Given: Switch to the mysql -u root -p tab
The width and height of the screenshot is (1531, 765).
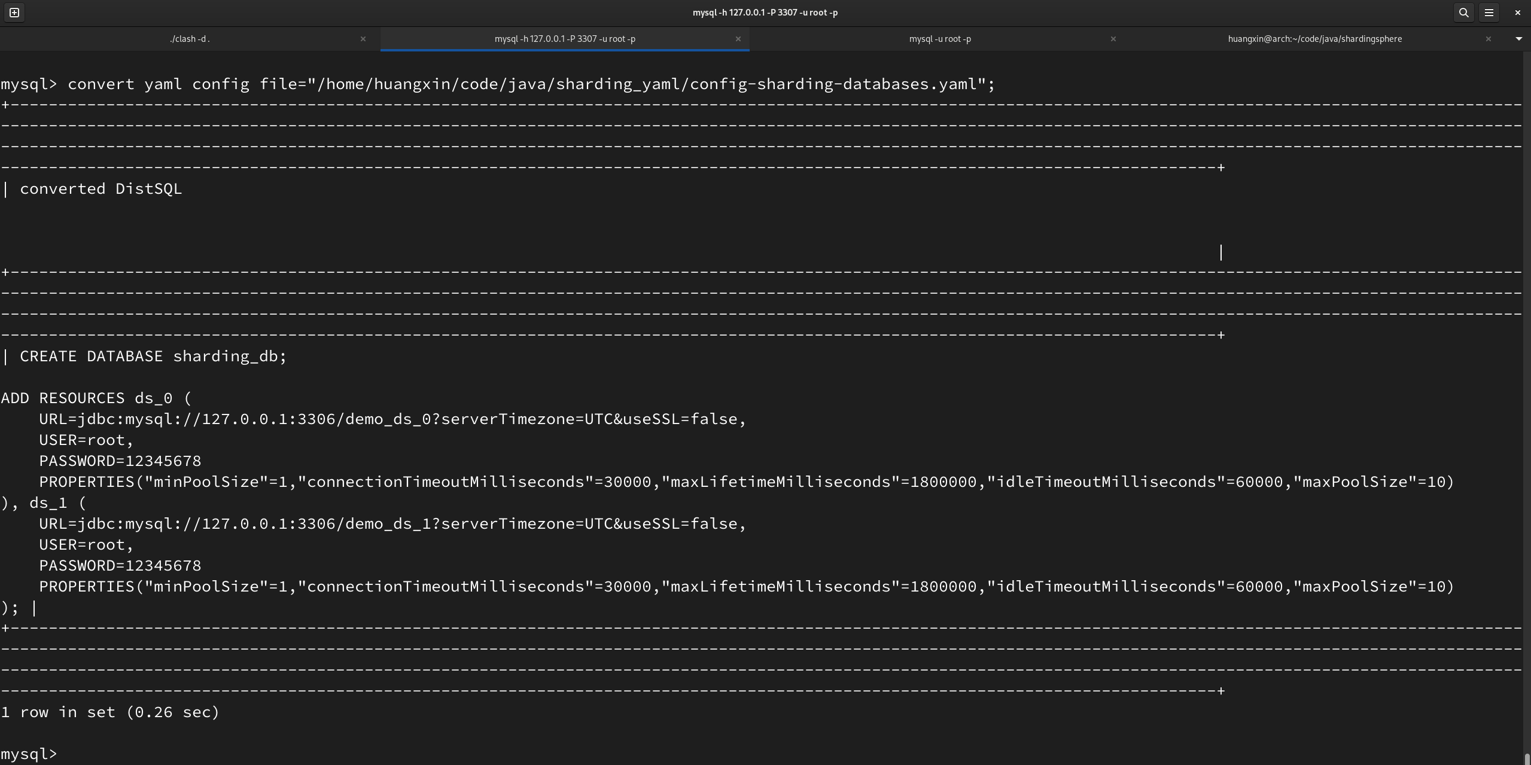Looking at the screenshot, I should coord(939,39).
